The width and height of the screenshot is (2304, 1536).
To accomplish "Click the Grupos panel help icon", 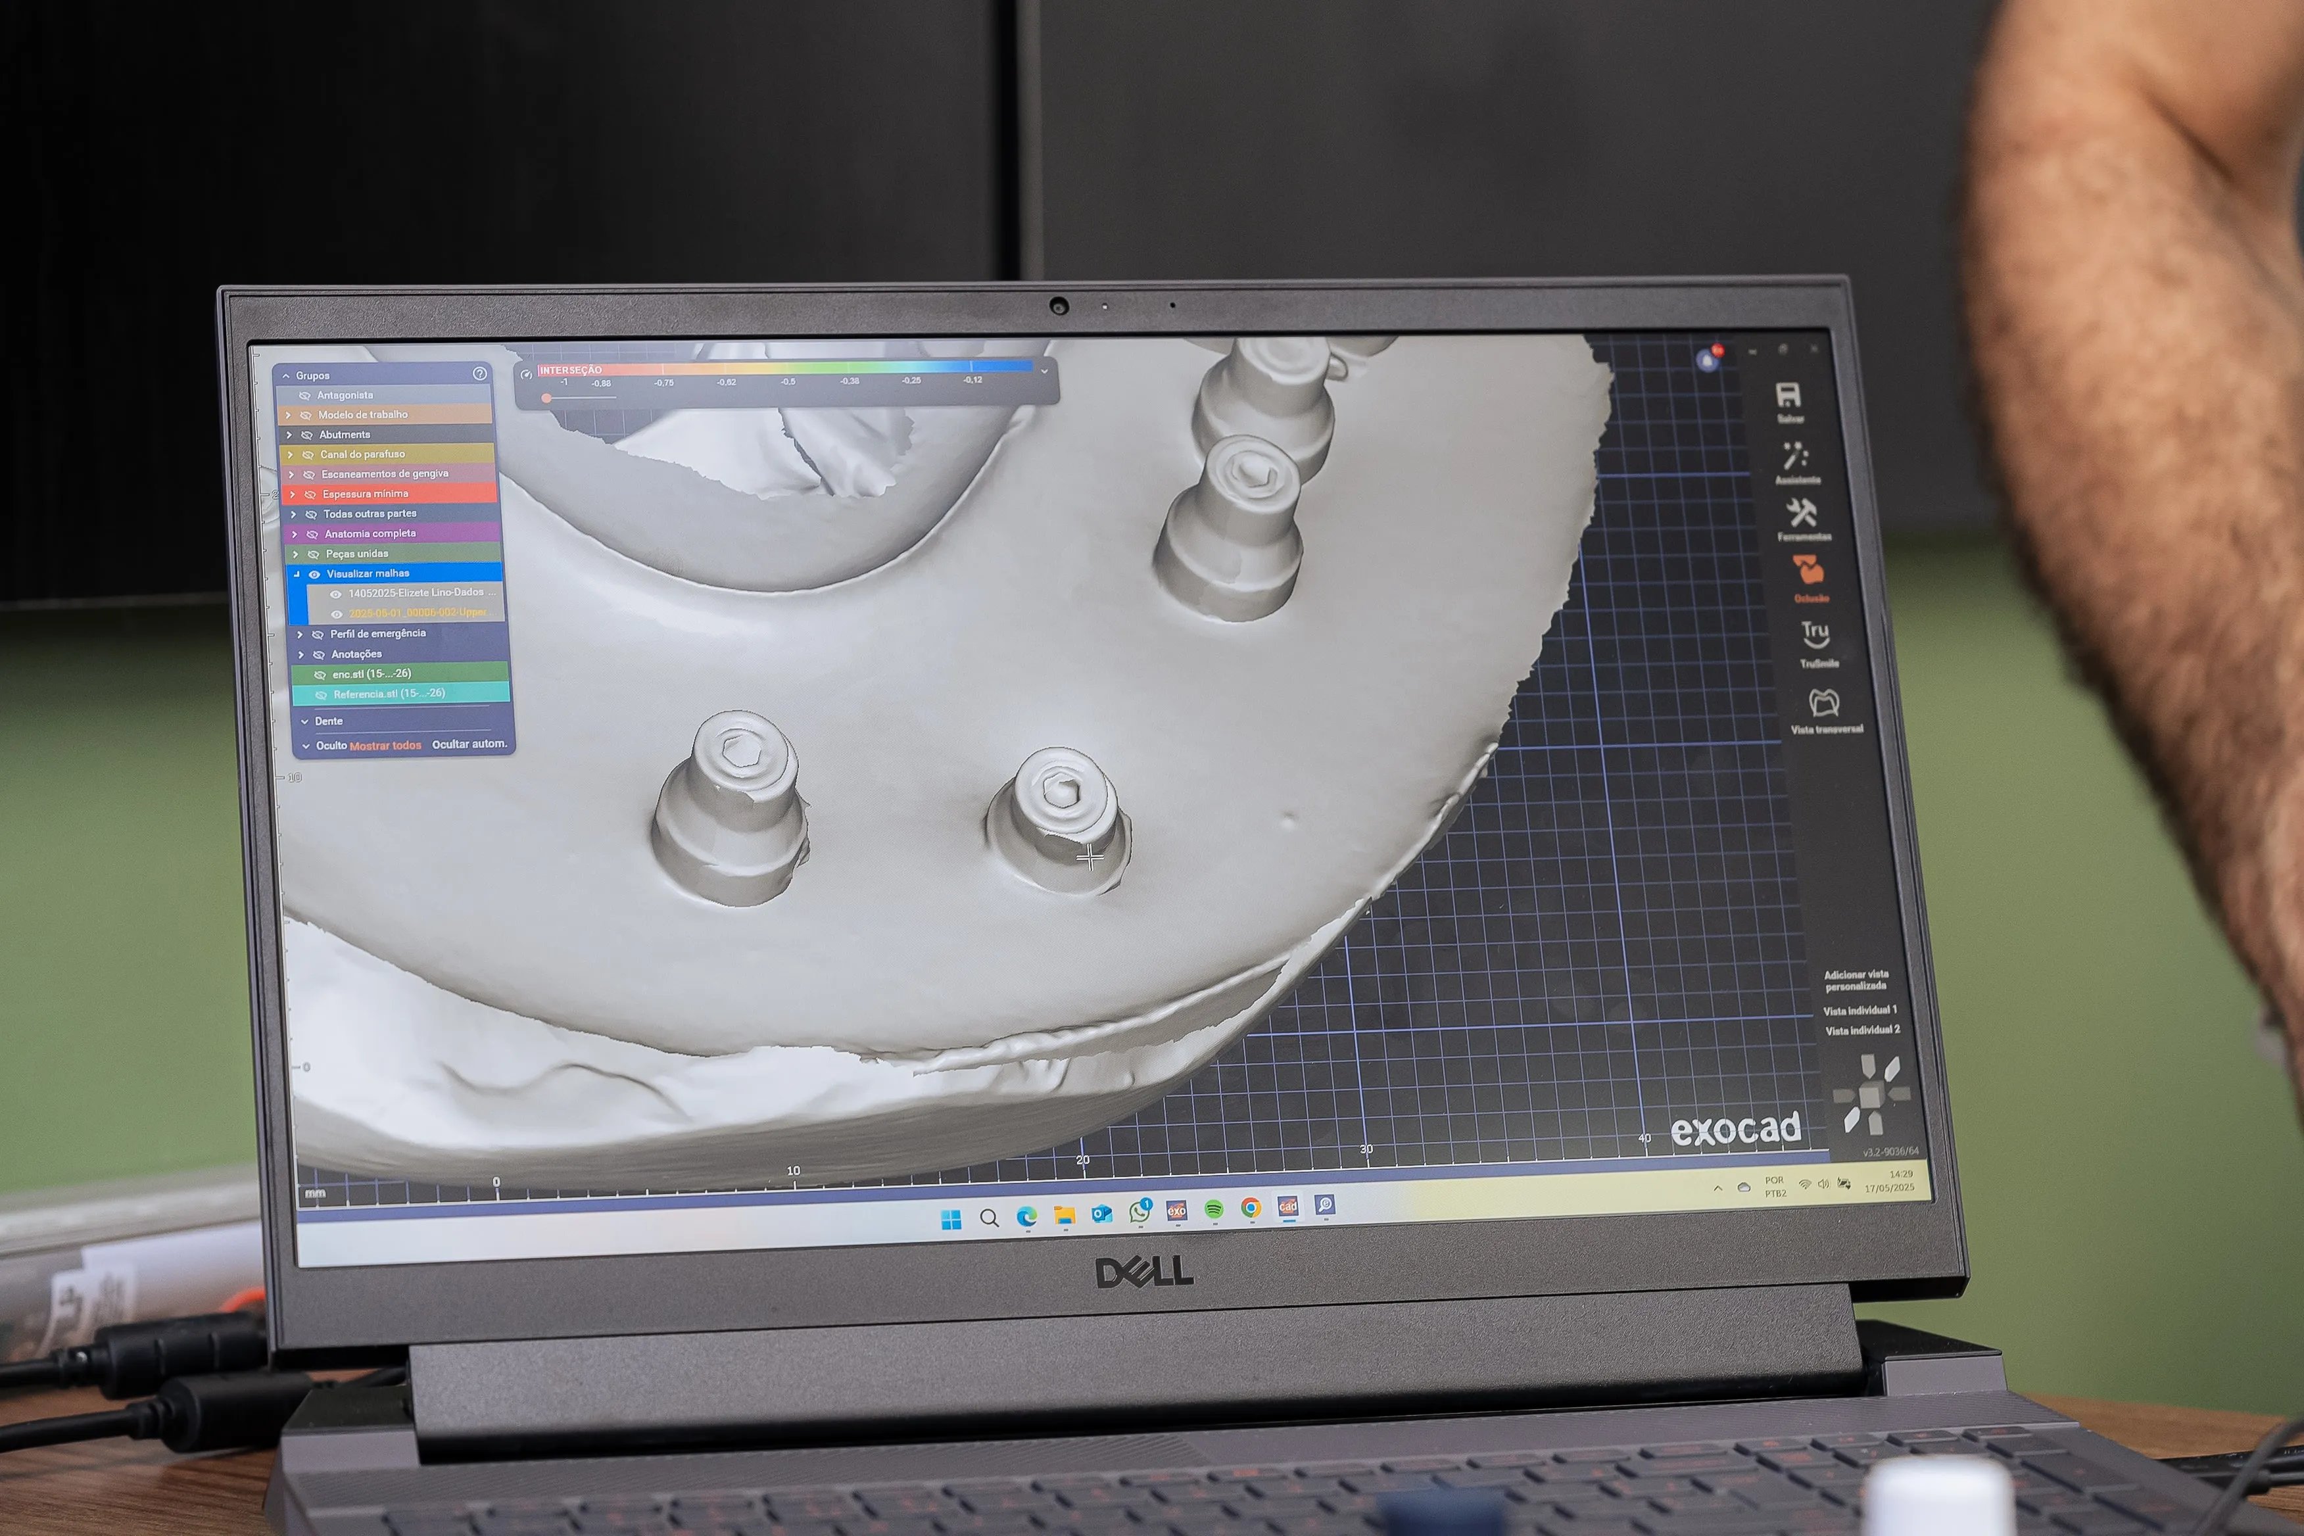I will 479,373.
